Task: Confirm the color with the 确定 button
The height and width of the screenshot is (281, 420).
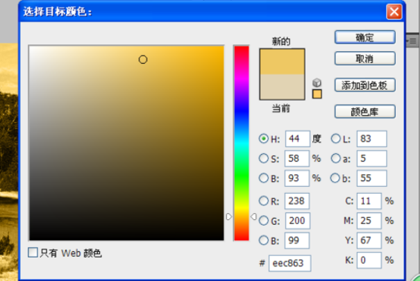Action: (365, 37)
